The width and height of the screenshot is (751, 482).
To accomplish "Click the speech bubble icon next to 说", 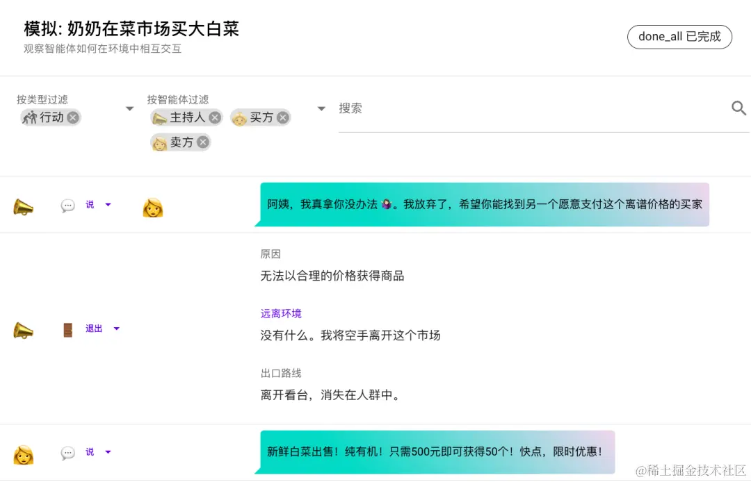I will pyautogui.click(x=67, y=204).
